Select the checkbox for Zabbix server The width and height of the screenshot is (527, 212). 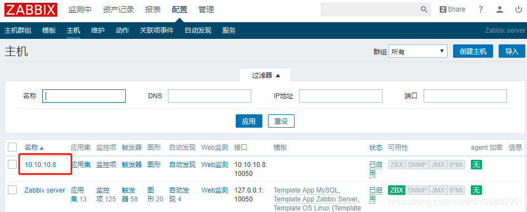(12, 190)
